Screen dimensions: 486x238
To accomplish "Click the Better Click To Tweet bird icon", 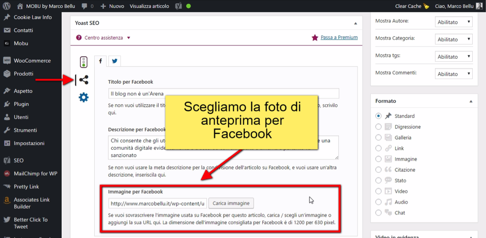I will click(x=7, y=220).
